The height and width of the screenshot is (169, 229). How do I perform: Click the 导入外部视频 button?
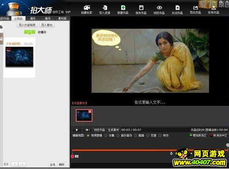[27, 25]
